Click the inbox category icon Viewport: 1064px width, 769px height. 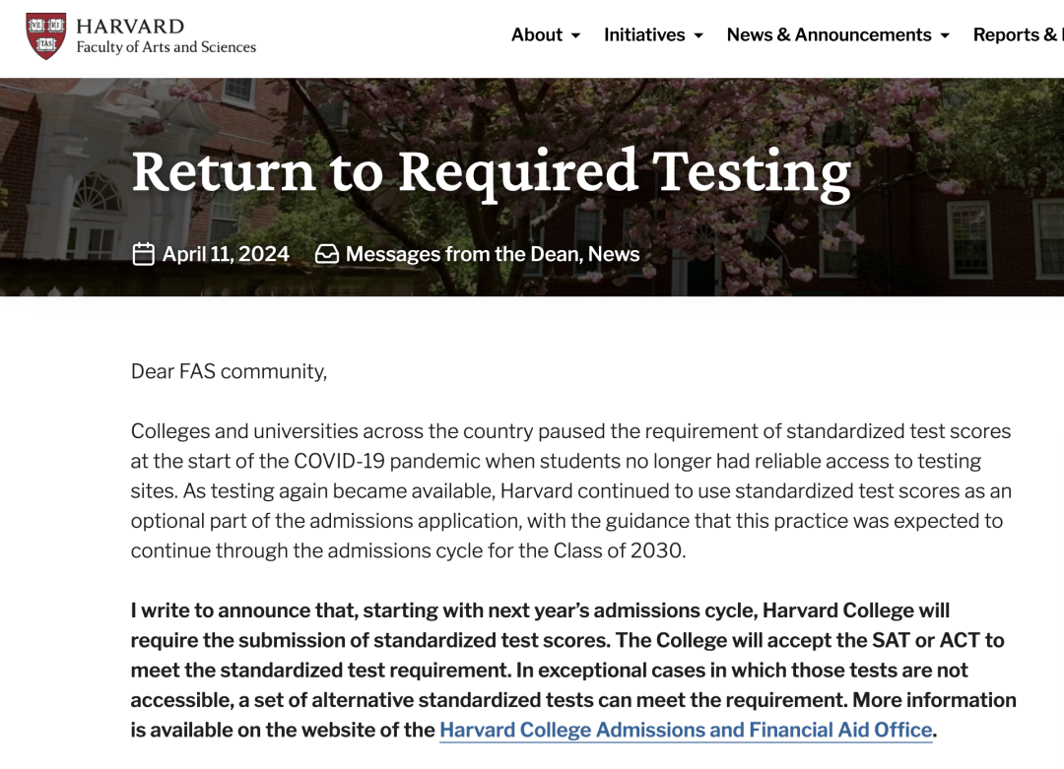point(327,254)
